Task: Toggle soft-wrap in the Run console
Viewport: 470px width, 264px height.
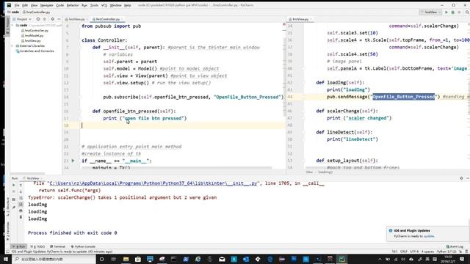Action: [21, 198]
